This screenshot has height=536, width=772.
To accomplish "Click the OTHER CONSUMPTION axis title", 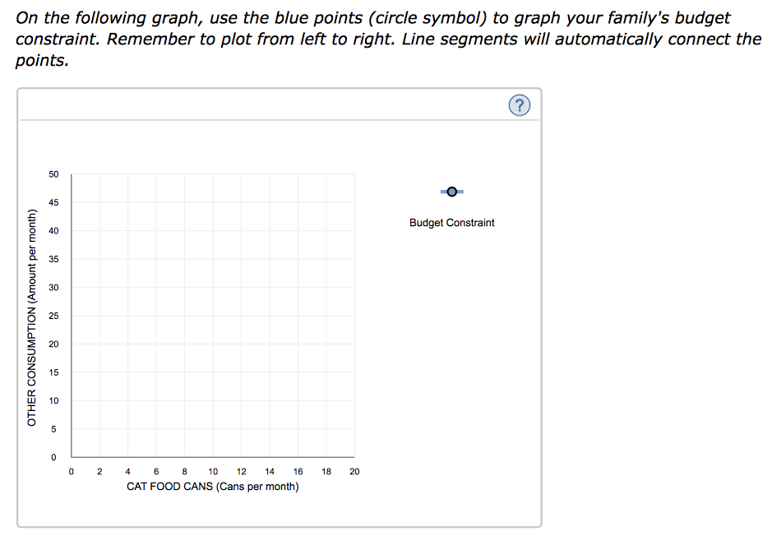I will click(32, 318).
